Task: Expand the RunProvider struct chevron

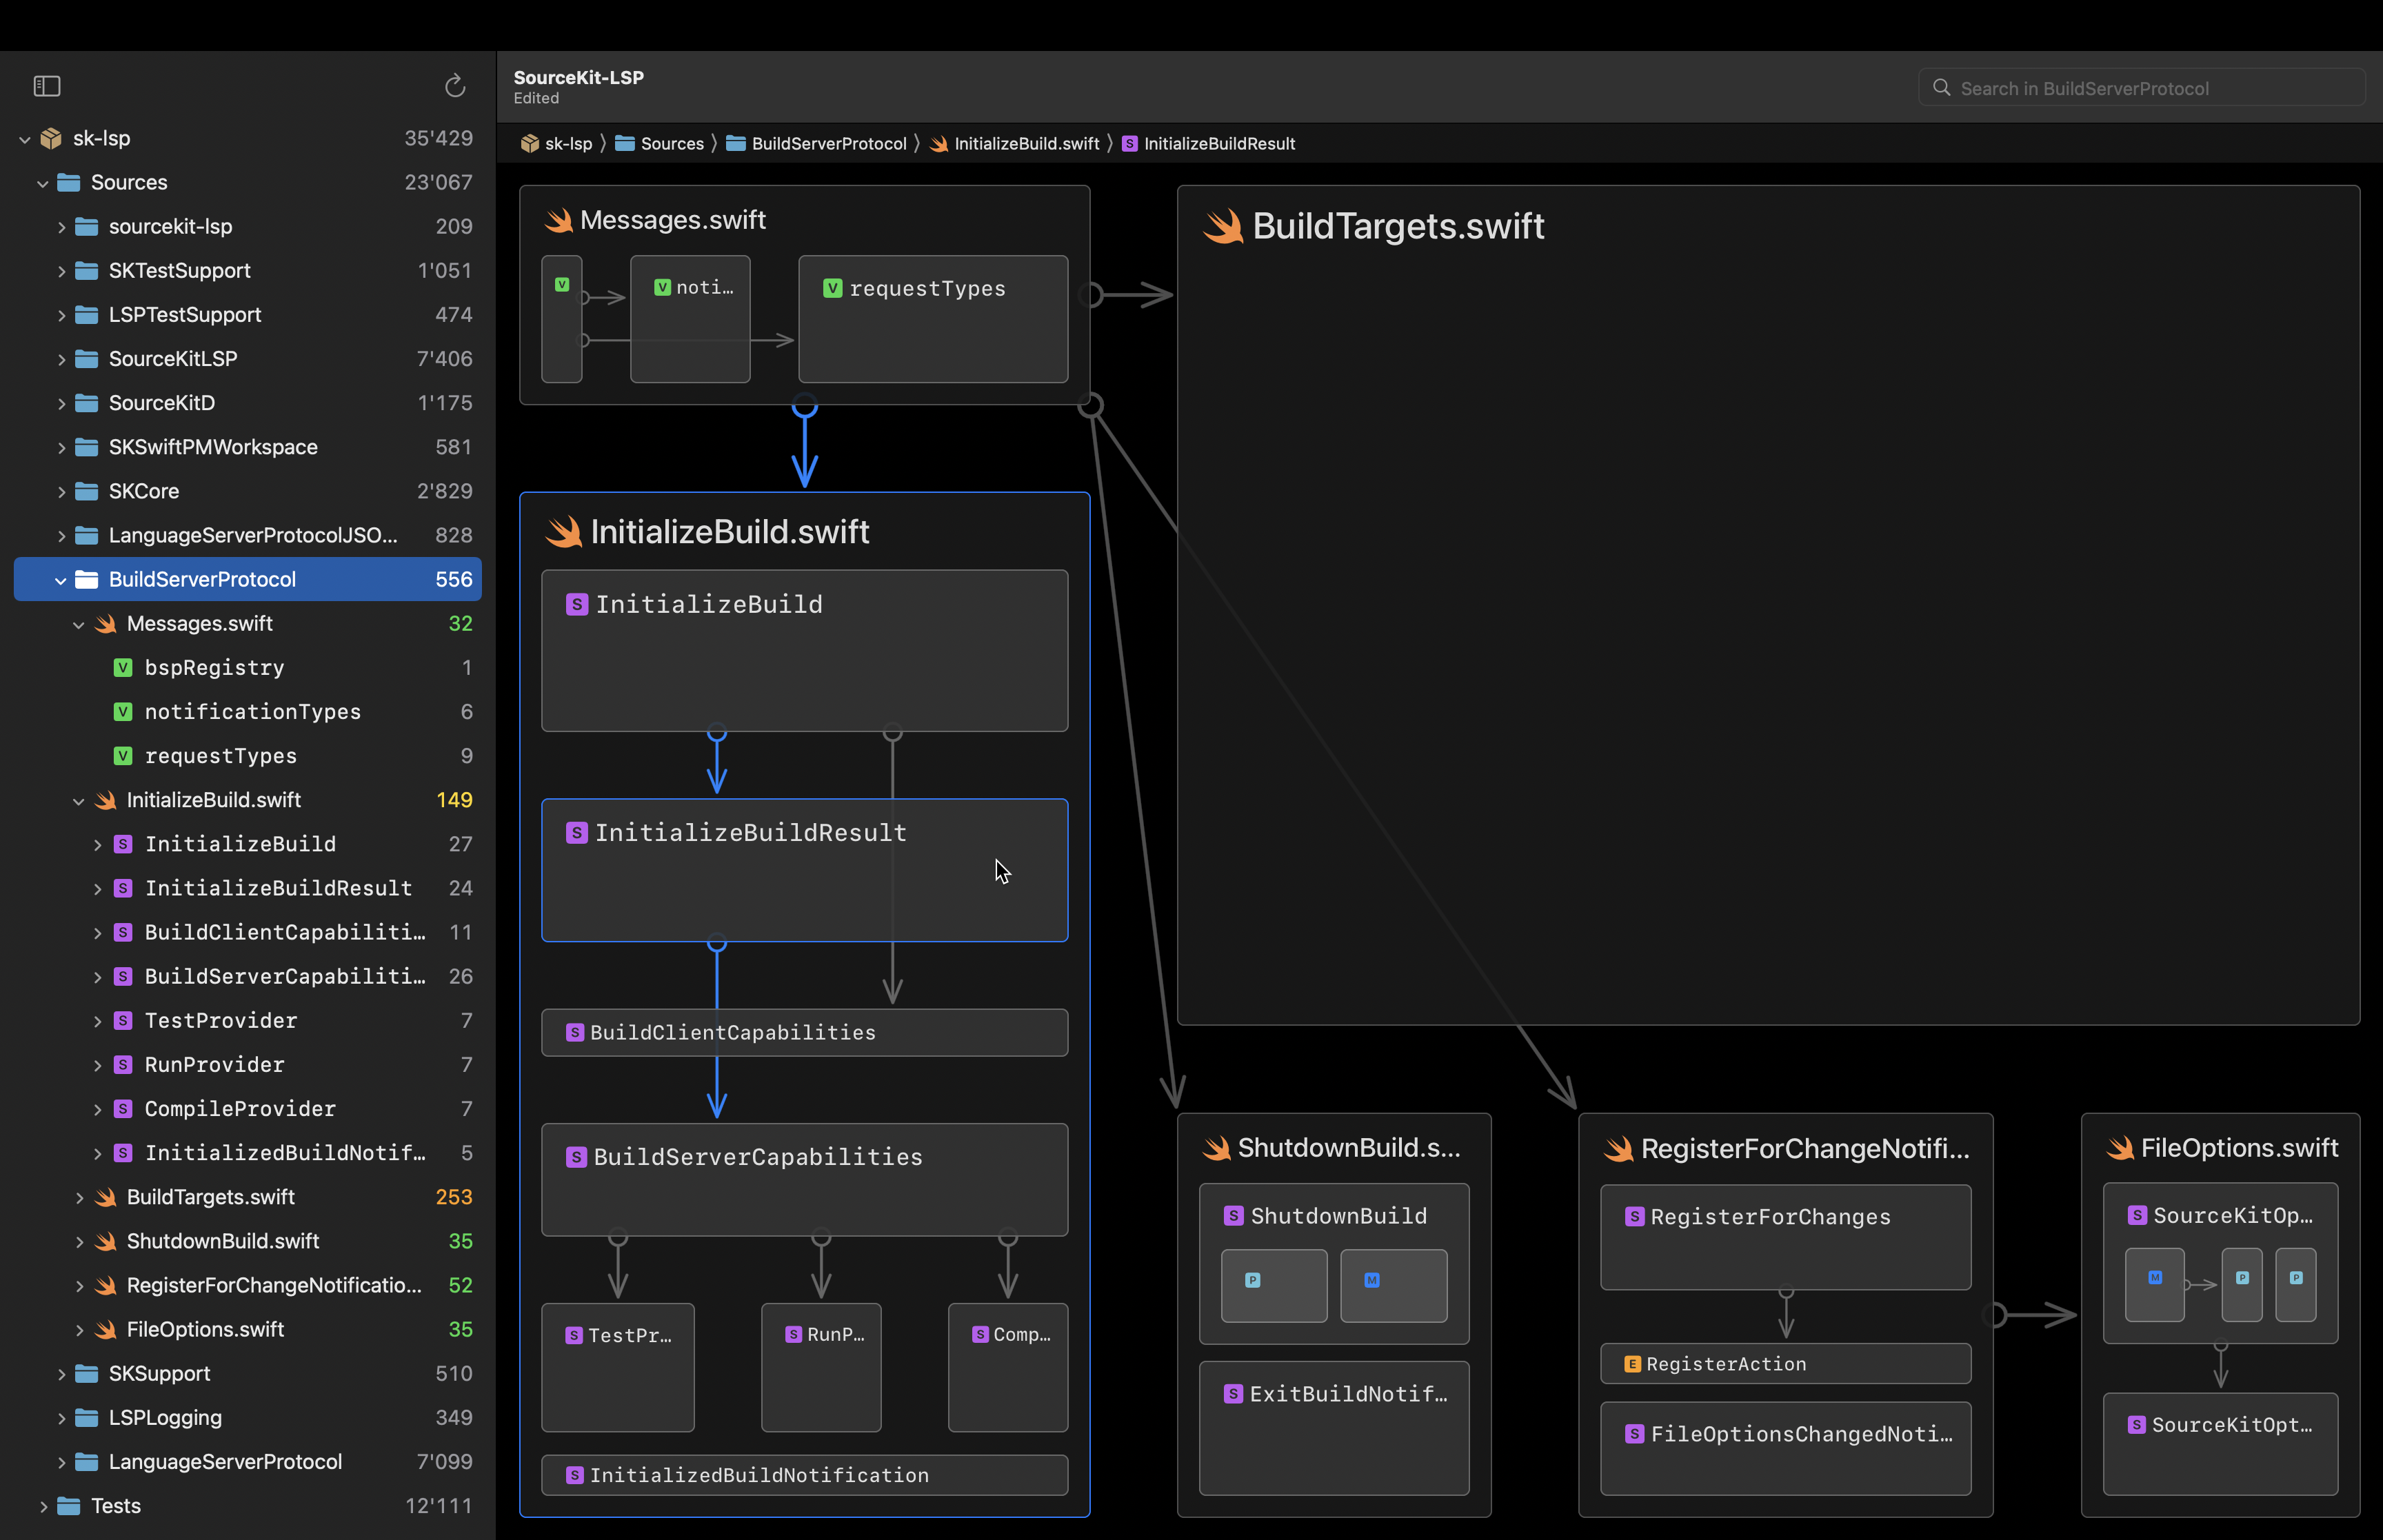Action: [97, 1065]
